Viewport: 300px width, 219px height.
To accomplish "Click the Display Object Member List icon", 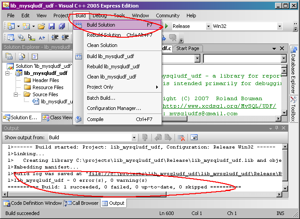I will pyautogui.click(x=11, y=38).
